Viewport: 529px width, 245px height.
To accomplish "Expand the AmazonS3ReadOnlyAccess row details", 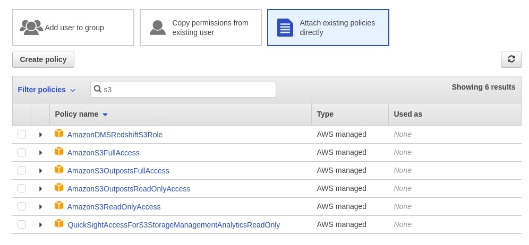I will [40, 207].
